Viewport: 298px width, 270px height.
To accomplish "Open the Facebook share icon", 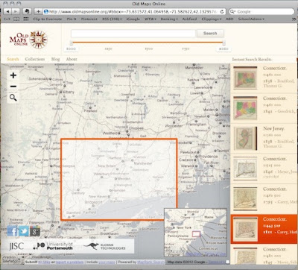I will (x=13, y=231).
